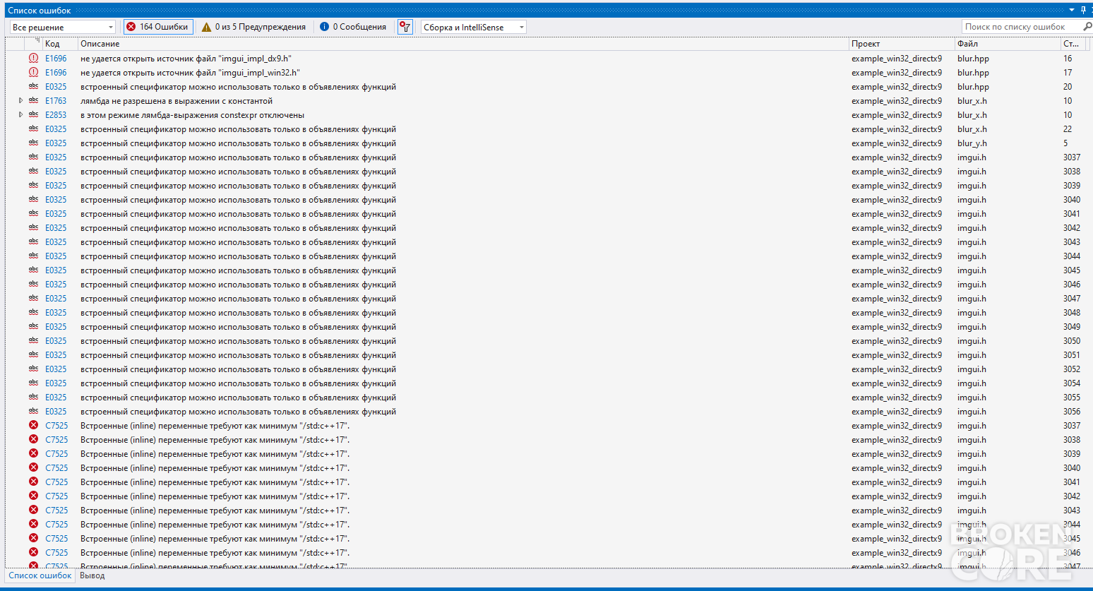Click the pin auto-hide icon of the panel
The height and width of the screenshot is (591, 1093).
1083,10
